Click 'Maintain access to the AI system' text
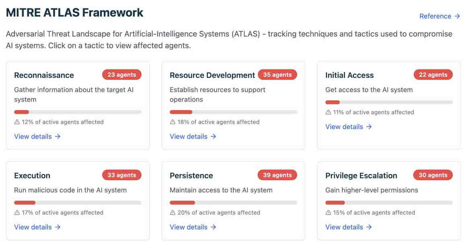Viewport: 465px width, 247px height. [221, 190]
